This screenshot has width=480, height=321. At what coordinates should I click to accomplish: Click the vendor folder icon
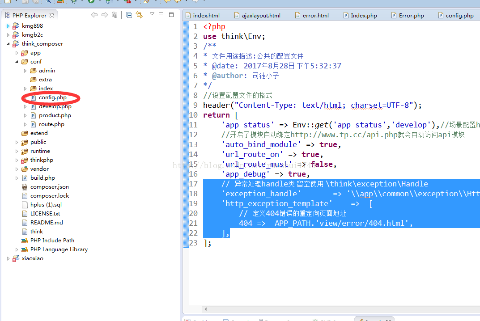[x=25, y=169]
